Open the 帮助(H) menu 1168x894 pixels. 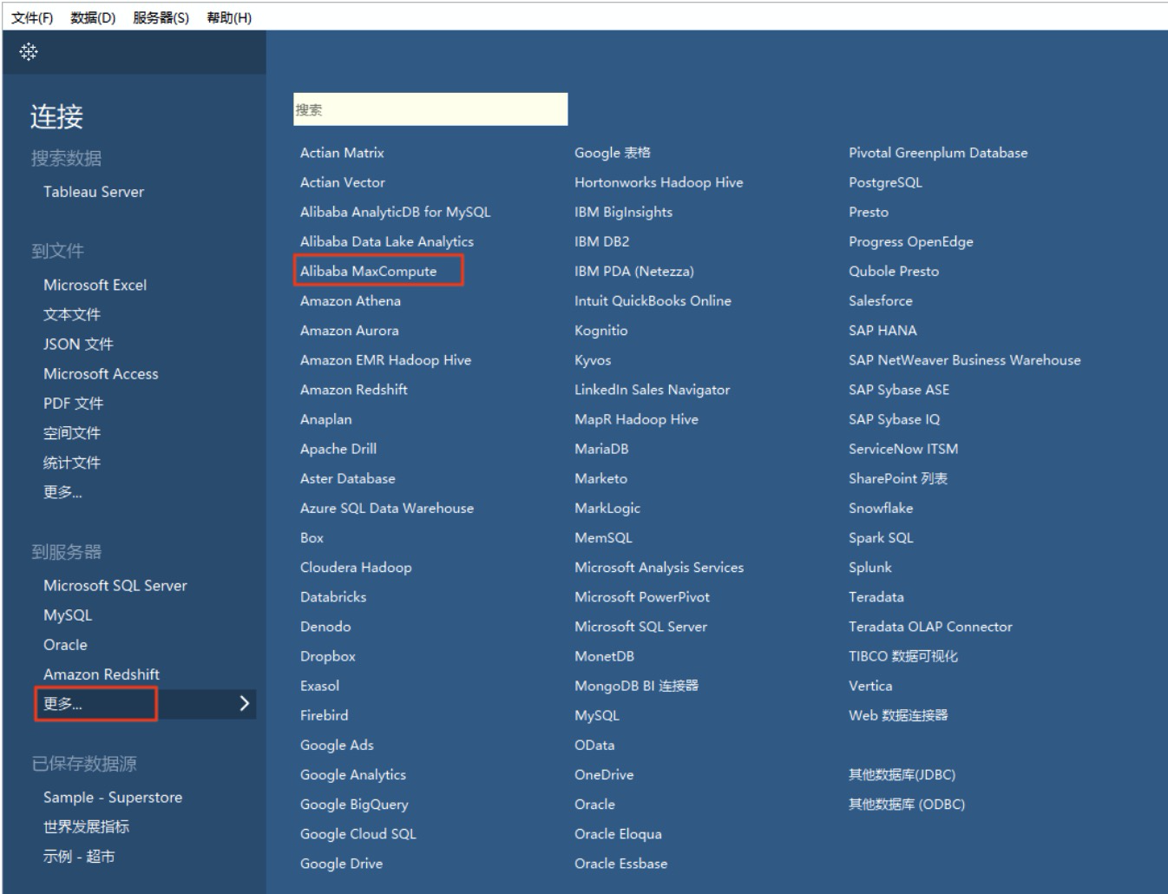coord(229,17)
